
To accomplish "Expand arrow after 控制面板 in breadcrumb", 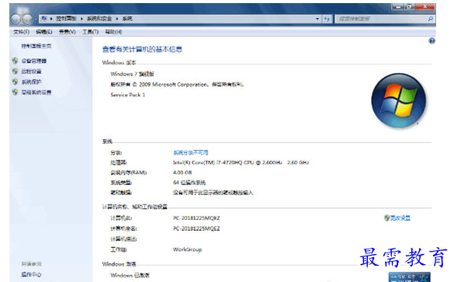I will point(81,19).
